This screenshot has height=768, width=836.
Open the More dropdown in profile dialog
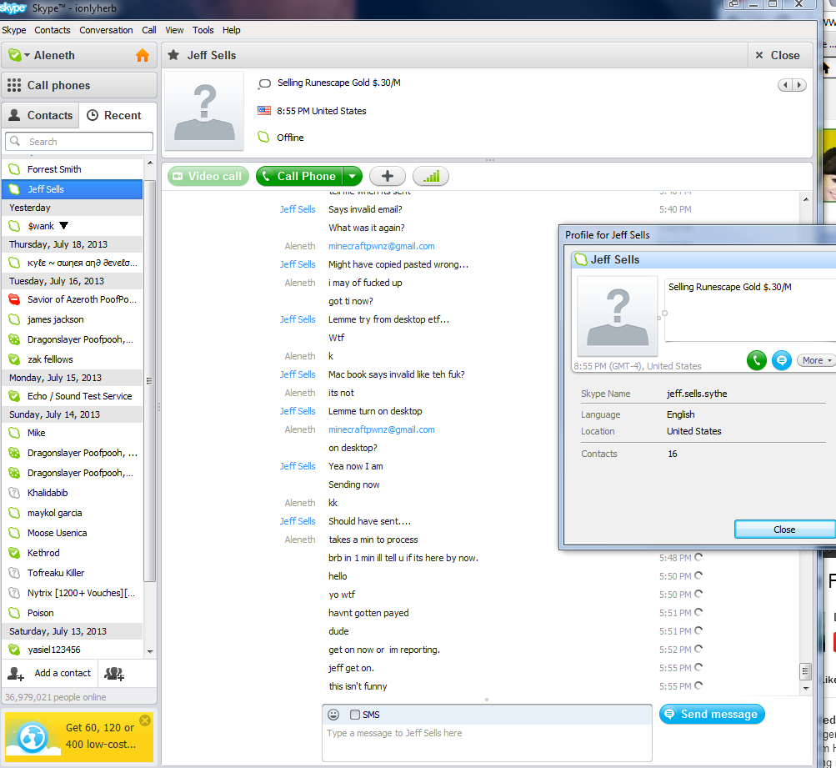(816, 360)
